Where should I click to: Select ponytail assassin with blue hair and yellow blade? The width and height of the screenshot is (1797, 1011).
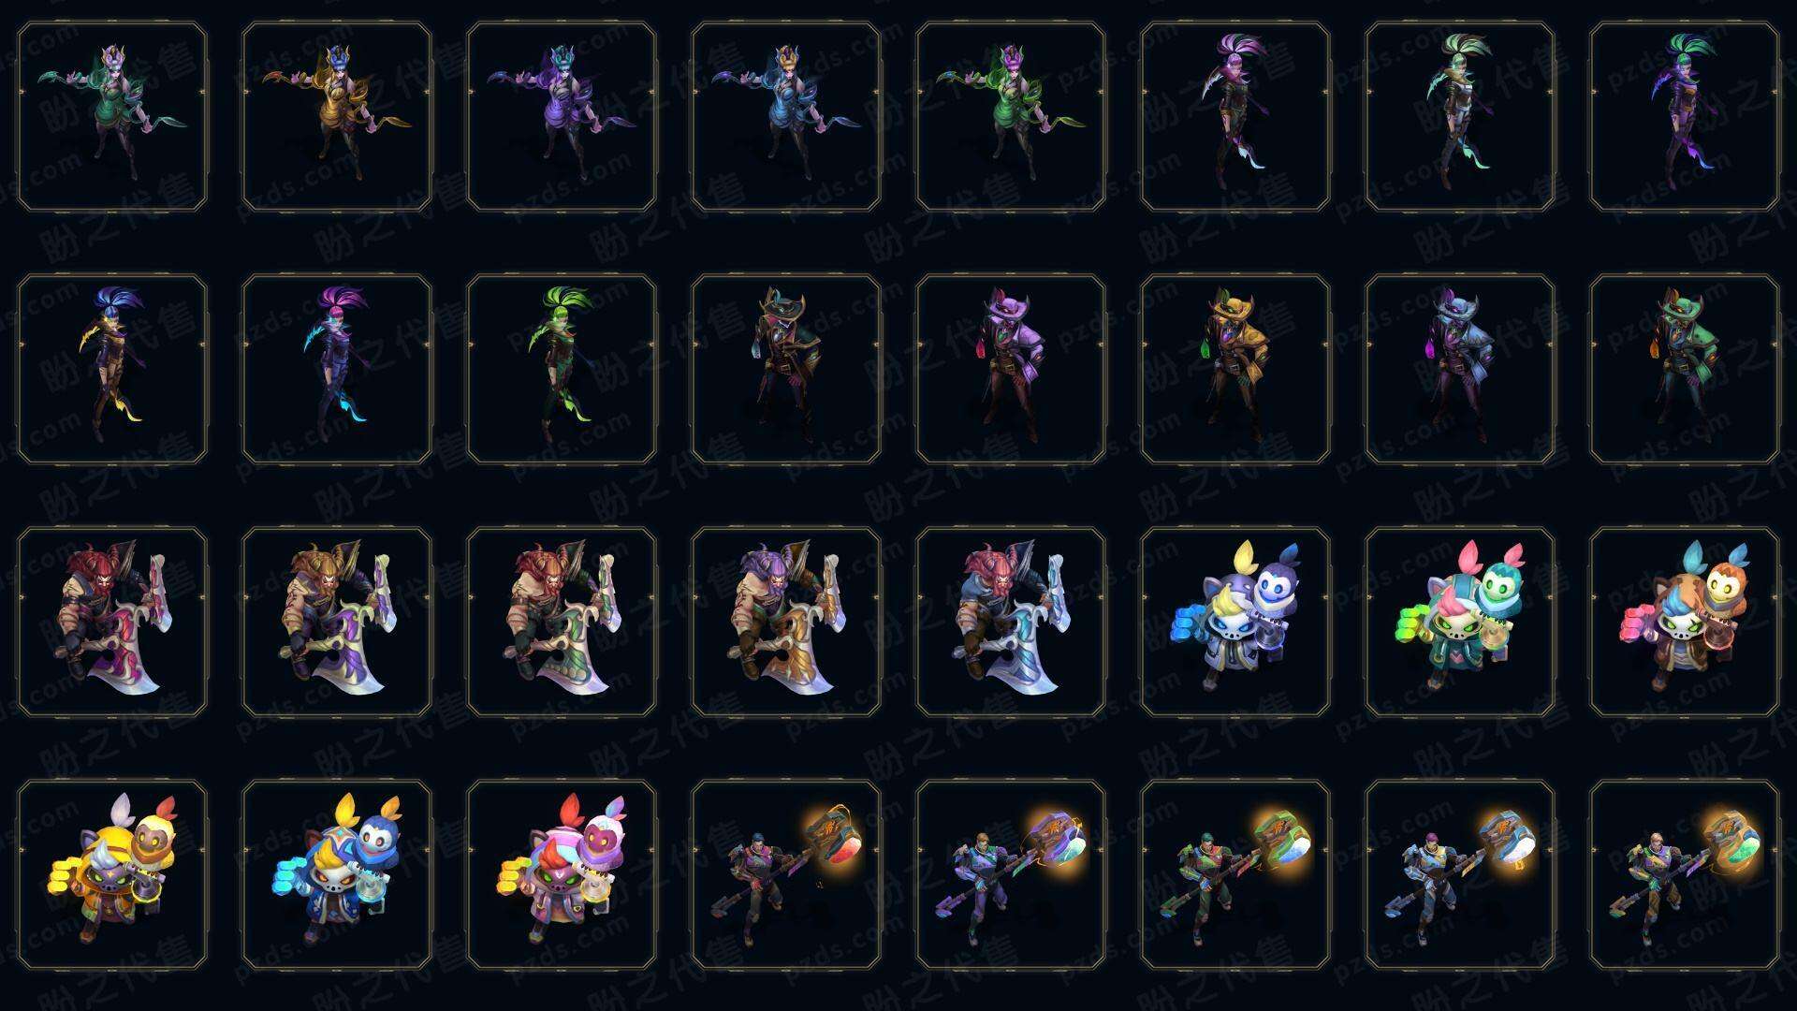click(112, 370)
